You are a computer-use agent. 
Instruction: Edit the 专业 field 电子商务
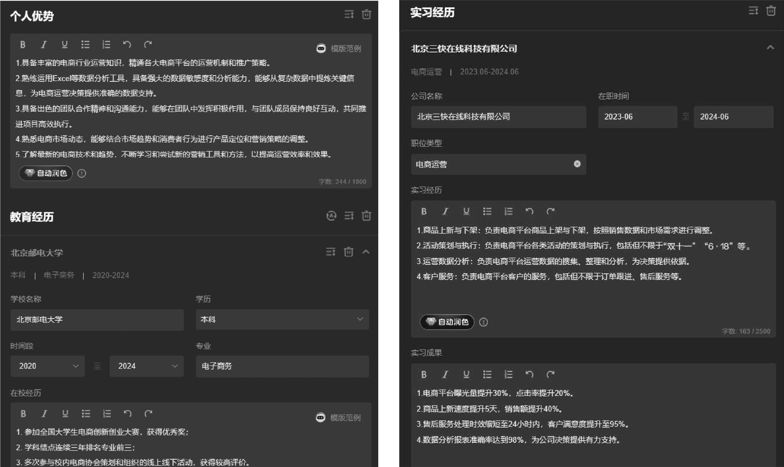(282, 366)
